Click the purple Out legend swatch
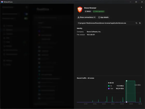Image resolution: width=145 pixels, height=109 pixels. point(109,89)
